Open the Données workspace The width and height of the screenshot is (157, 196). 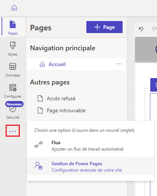tap(13, 70)
